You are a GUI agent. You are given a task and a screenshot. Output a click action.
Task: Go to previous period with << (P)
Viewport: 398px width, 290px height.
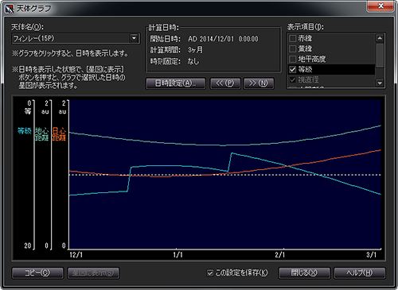click(x=225, y=83)
